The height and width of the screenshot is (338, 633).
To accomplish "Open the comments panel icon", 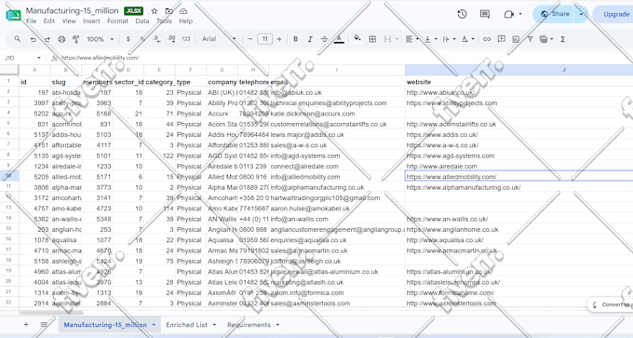I will tap(485, 14).
